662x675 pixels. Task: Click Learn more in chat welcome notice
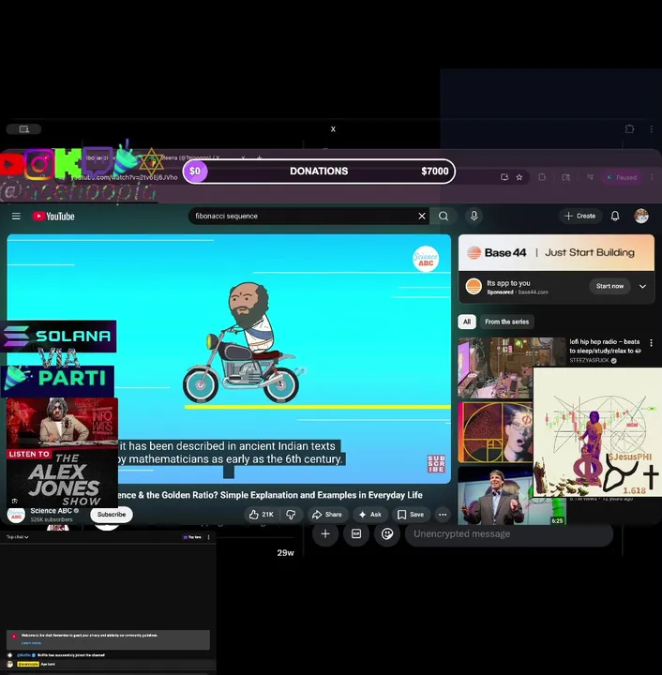pyautogui.click(x=31, y=643)
